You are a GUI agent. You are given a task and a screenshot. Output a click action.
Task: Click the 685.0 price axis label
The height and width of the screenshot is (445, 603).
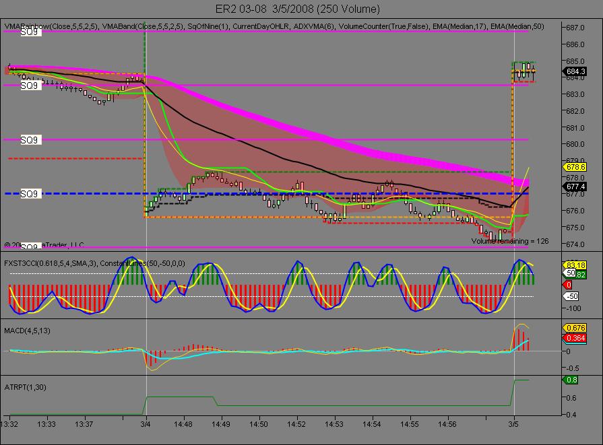coord(575,61)
